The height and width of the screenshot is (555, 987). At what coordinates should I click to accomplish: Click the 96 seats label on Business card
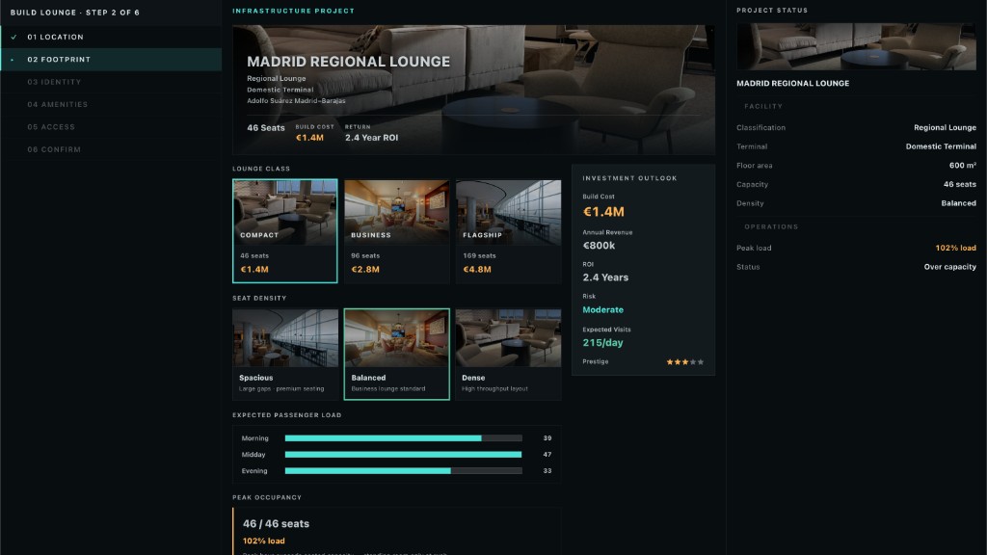[x=365, y=256]
